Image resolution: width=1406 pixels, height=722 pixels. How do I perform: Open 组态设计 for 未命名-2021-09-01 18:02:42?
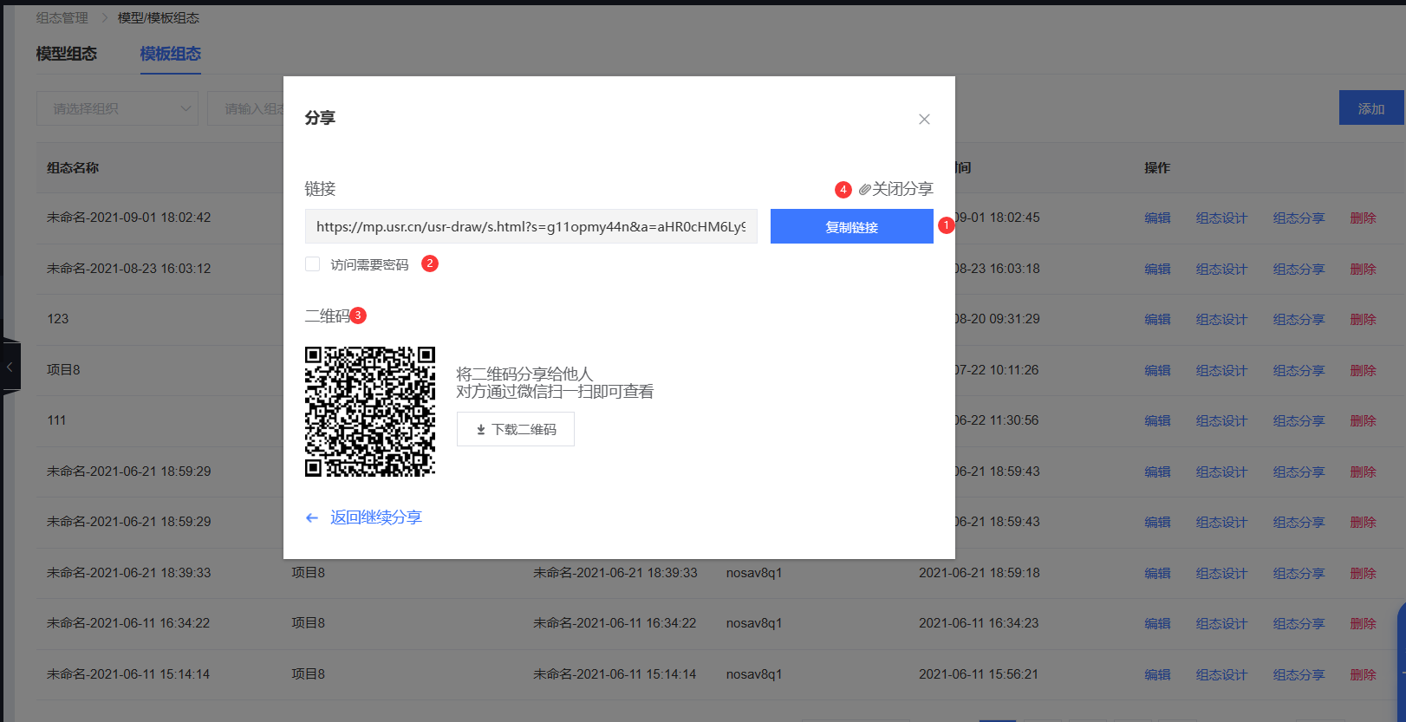tap(1221, 218)
